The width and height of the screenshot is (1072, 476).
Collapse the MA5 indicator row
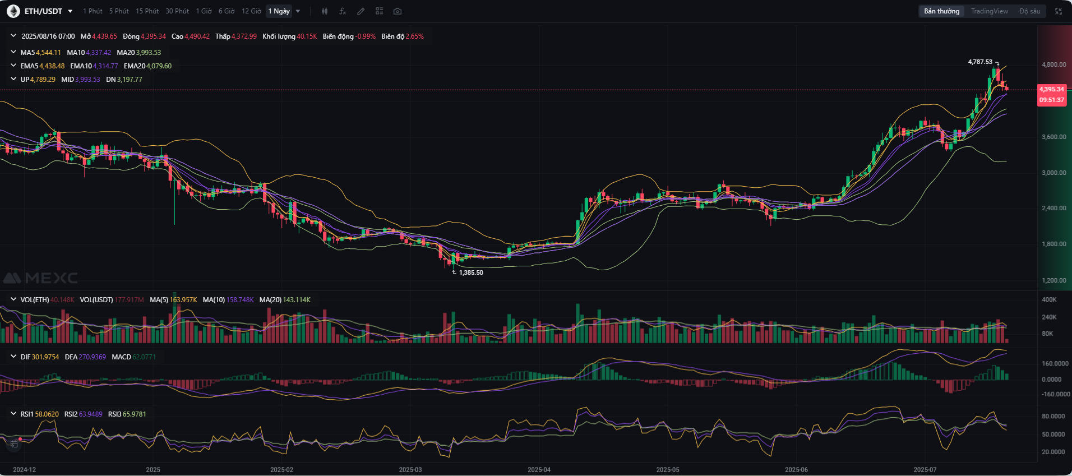[13, 52]
